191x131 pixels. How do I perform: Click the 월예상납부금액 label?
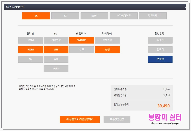click(x=121, y=104)
